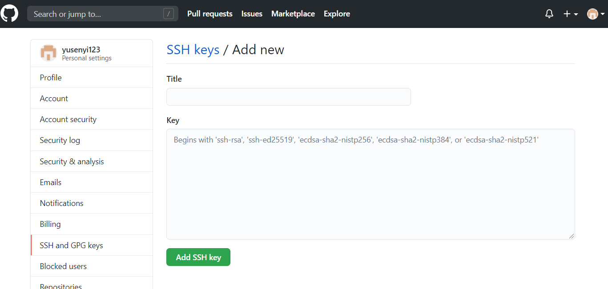The image size is (608, 289).
Task: Select SSH and GPG keys item
Action: pyautogui.click(x=92, y=245)
